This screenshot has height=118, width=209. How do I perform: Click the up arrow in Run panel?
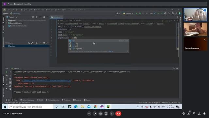10,72
